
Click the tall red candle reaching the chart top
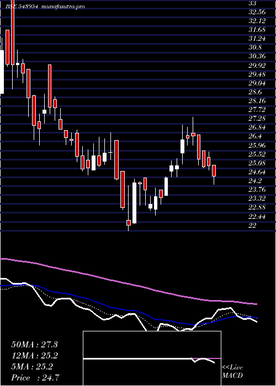point(13,33)
